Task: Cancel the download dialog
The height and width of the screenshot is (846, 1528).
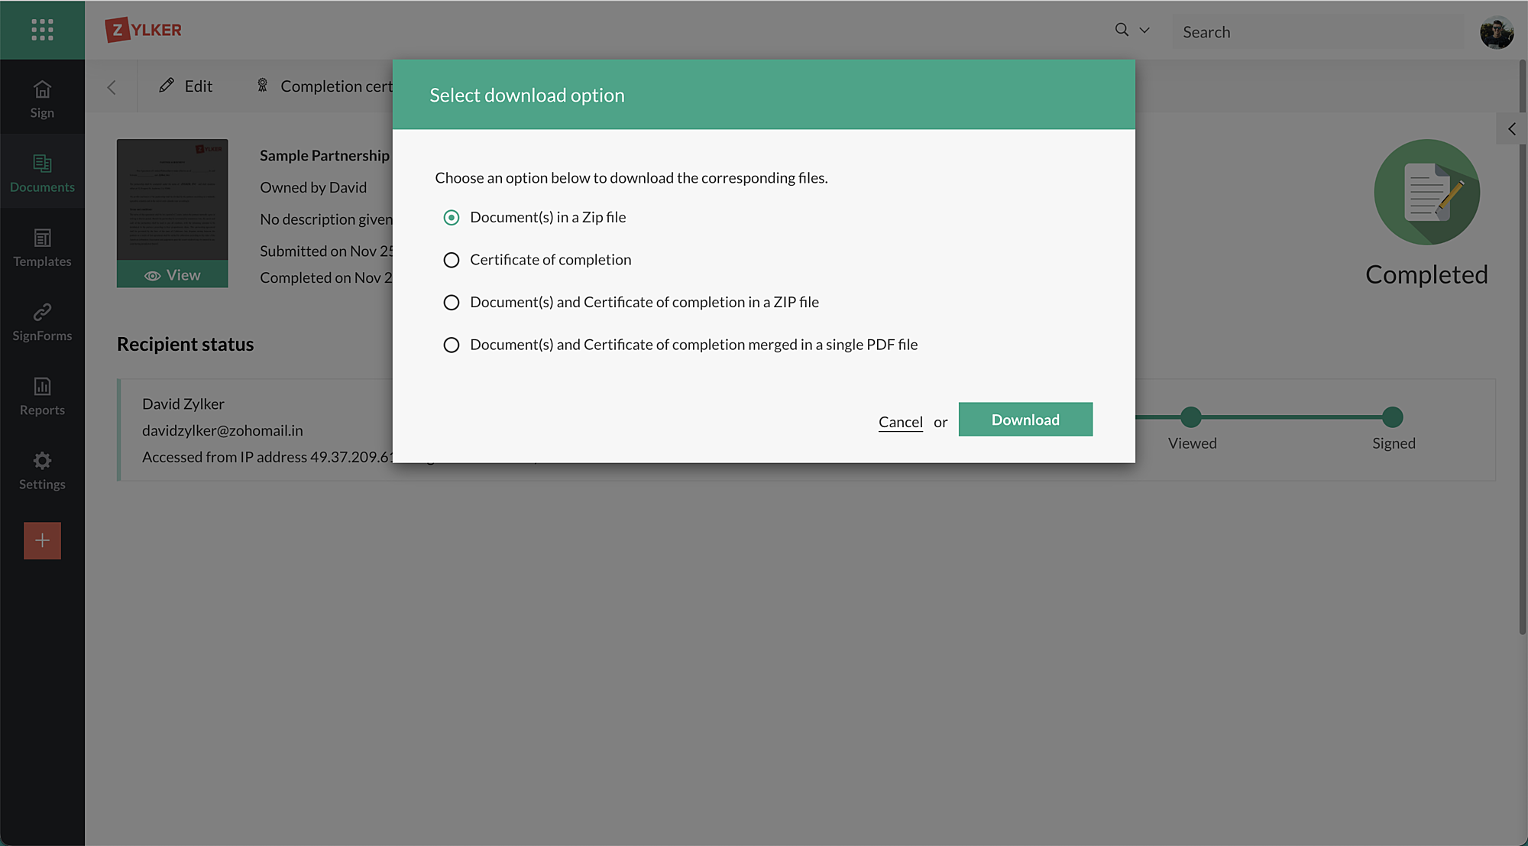Action: pos(900,422)
